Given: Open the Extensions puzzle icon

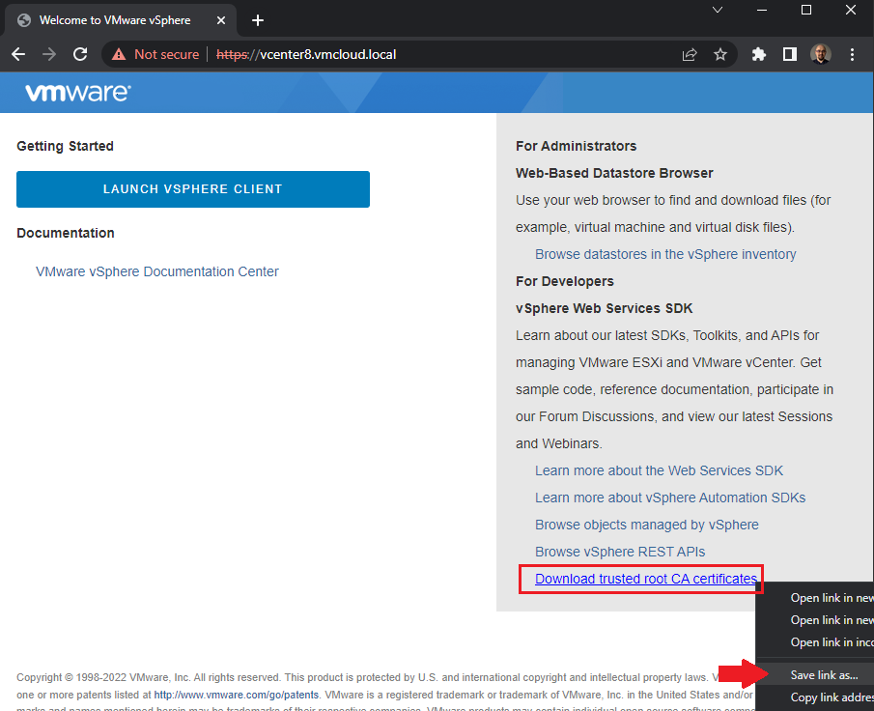Looking at the screenshot, I should 759,55.
